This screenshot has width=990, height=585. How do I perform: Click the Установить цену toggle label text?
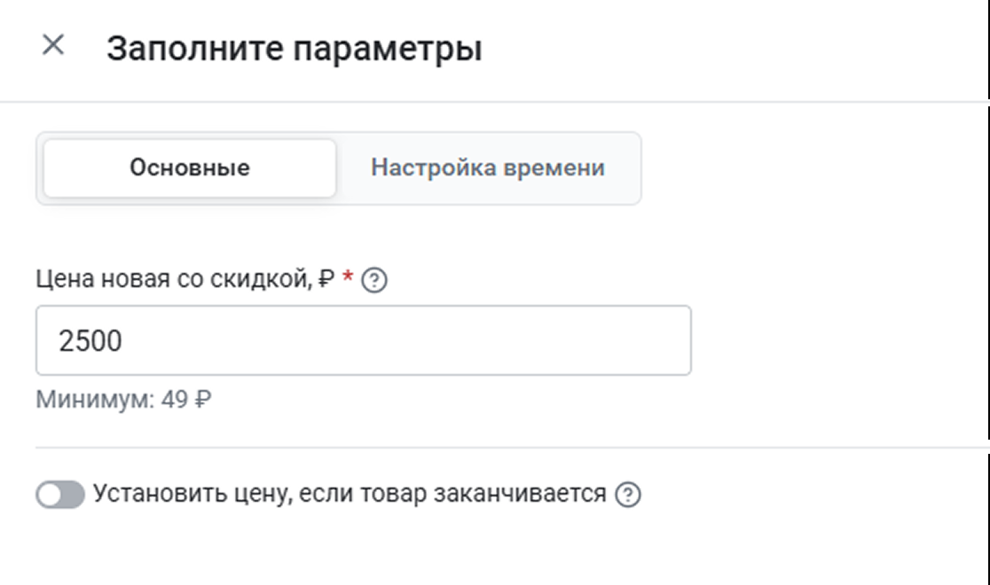(350, 494)
